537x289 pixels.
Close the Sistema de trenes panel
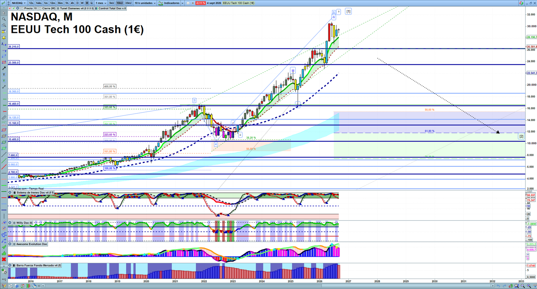(x=10, y=192)
